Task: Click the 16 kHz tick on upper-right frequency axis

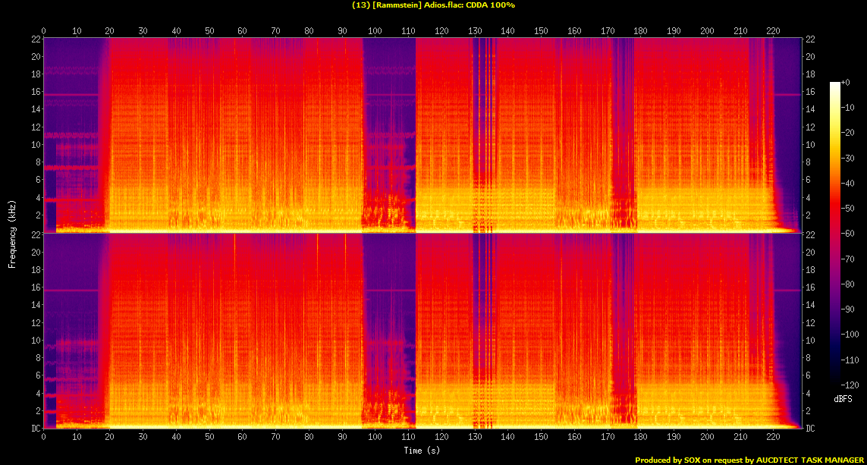Action: (809, 92)
